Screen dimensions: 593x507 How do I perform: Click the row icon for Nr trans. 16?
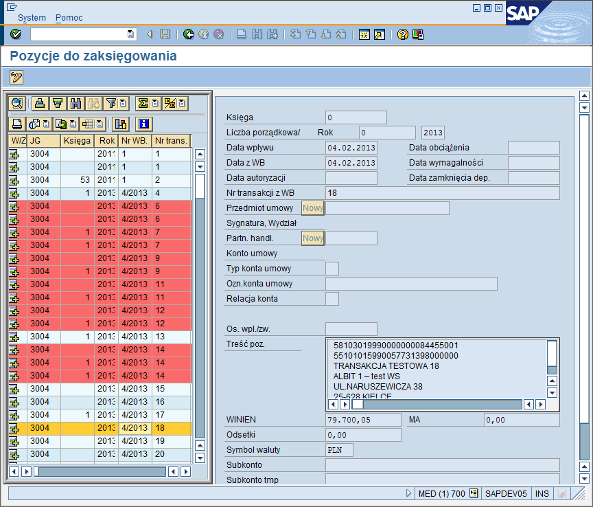coord(14,402)
